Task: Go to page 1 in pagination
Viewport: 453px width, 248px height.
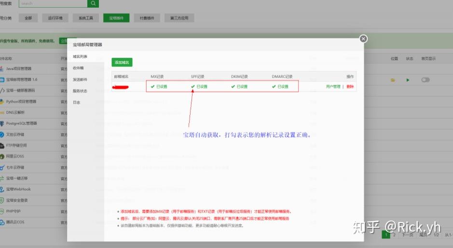Action: (385, 235)
